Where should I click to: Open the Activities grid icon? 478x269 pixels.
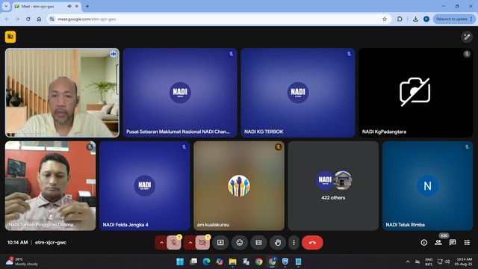[467, 242]
